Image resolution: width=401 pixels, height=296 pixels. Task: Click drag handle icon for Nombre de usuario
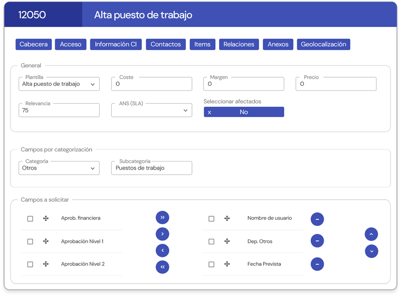click(x=227, y=218)
